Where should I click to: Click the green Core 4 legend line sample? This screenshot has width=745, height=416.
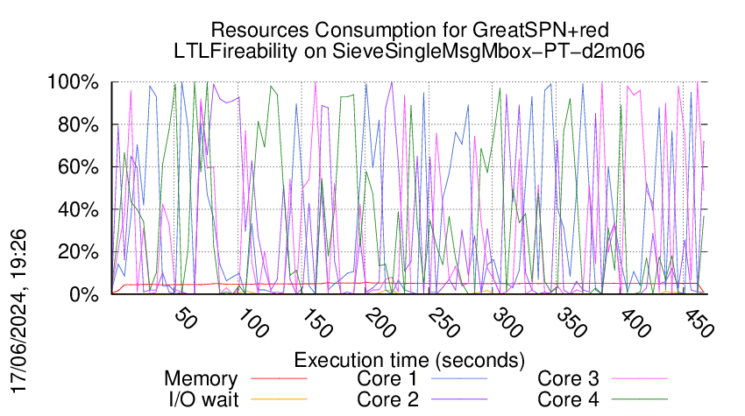point(640,399)
